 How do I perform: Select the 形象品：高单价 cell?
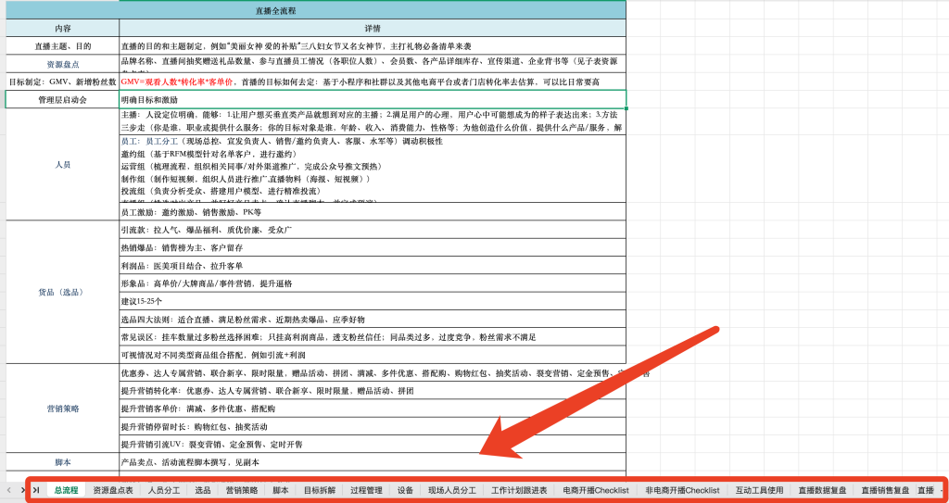coord(373,283)
